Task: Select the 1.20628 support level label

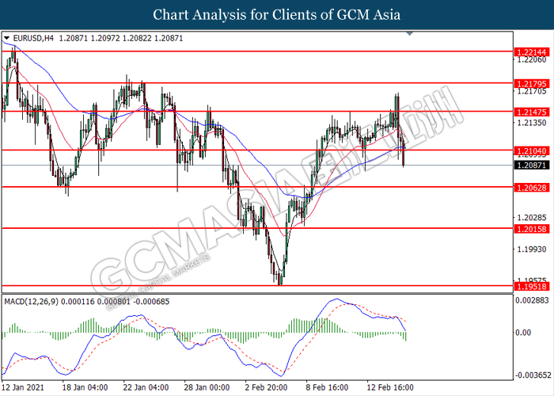Action: 531,188
